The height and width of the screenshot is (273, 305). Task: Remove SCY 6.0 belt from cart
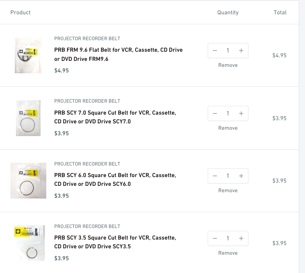tap(228, 191)
